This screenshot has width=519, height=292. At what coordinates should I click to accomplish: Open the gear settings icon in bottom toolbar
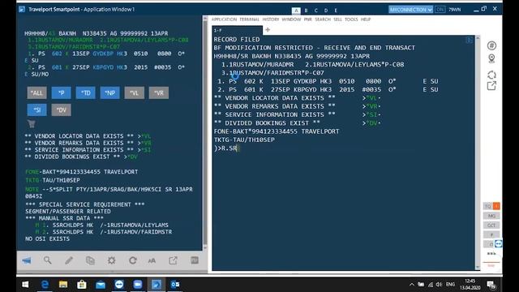(x=112, y=260)
